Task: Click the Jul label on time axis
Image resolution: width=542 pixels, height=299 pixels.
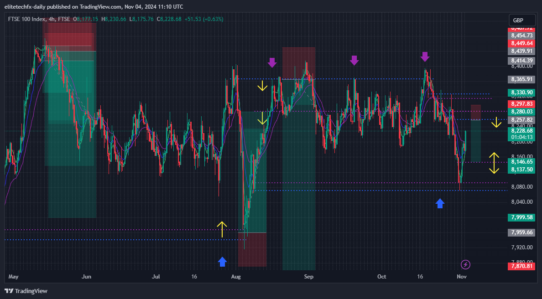Action: (x=156, y=277)
